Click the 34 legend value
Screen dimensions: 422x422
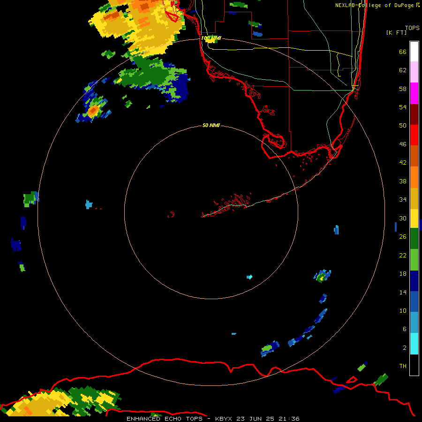403,200
